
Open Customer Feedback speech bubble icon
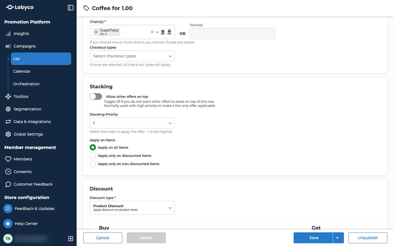(x=8, y=184)
